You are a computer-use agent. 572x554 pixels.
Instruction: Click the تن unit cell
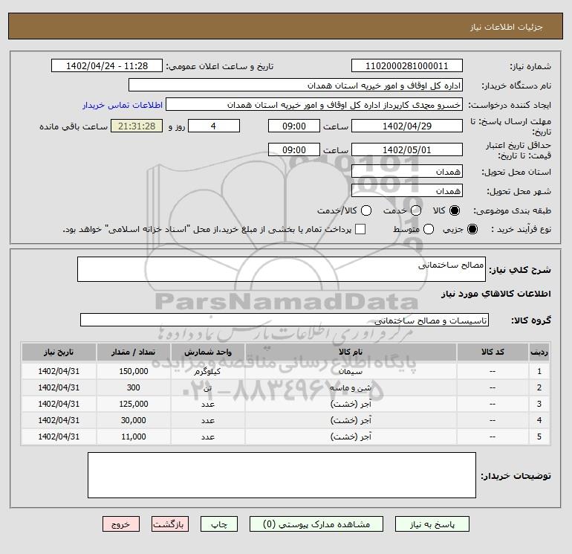pos(207,388)
